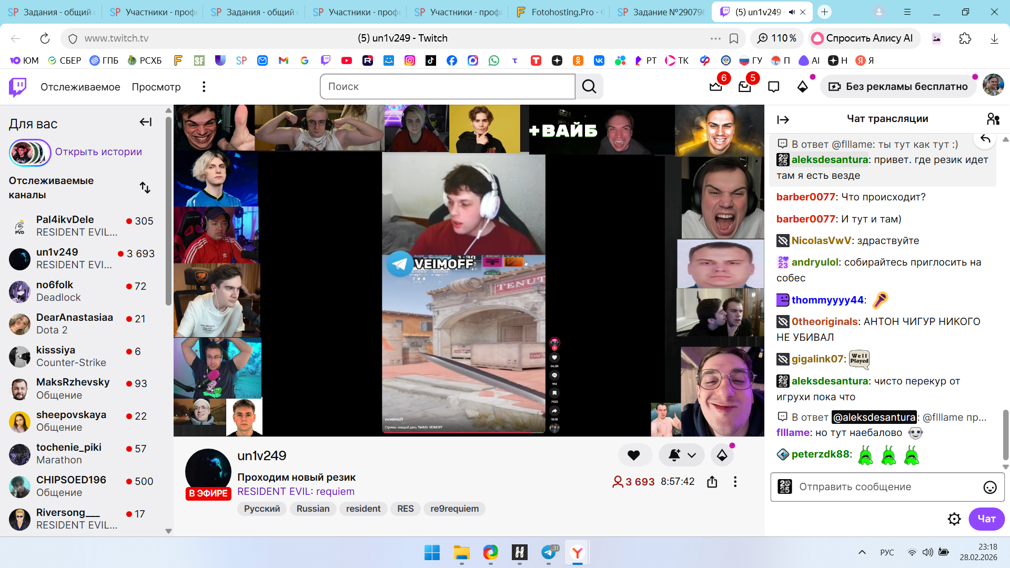Viewport: 1010px width, 568px height.
Task: Click the search magnifier button
Action: pos(589,87)
